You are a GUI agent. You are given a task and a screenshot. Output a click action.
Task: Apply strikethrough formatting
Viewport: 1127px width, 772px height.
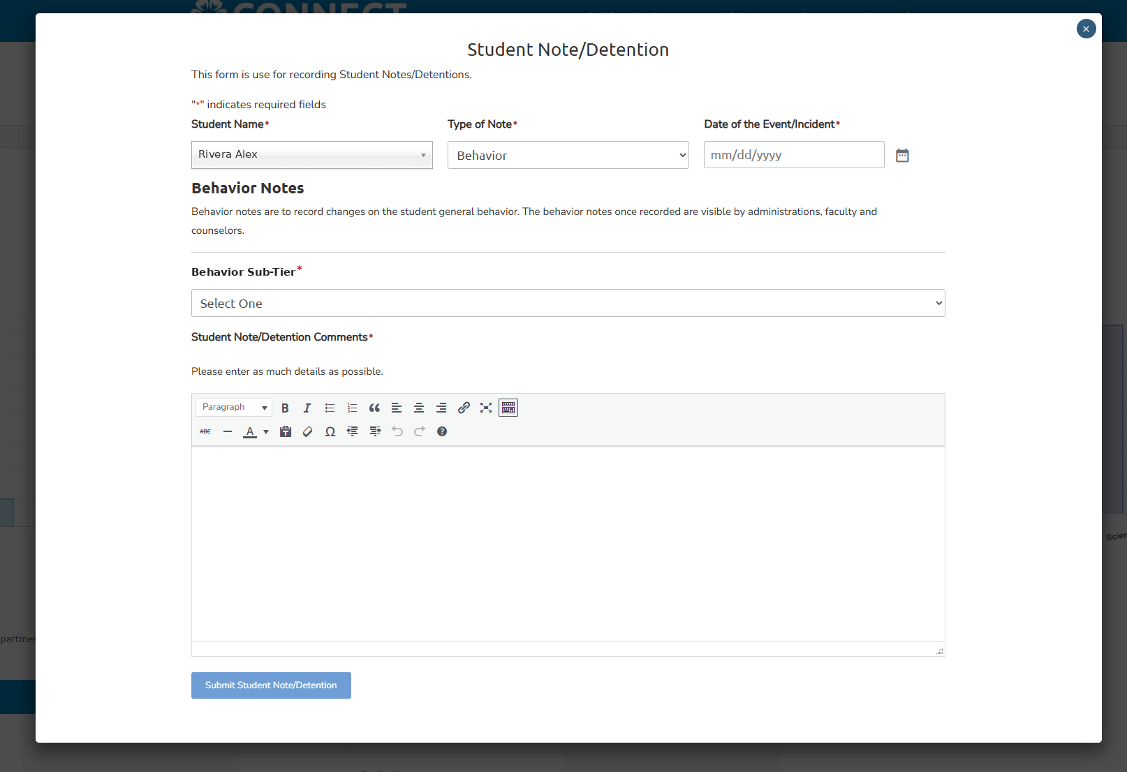click(x=205, y=431)
